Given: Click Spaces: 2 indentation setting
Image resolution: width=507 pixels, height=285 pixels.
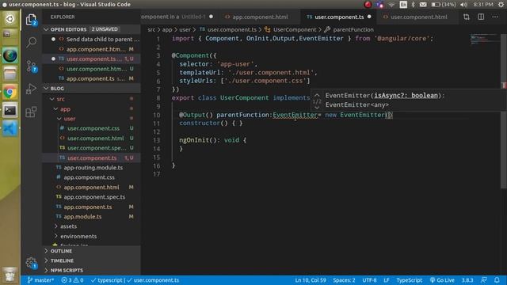Looking at the screenshot, I should pyautogui.click(x=344, y=280).
